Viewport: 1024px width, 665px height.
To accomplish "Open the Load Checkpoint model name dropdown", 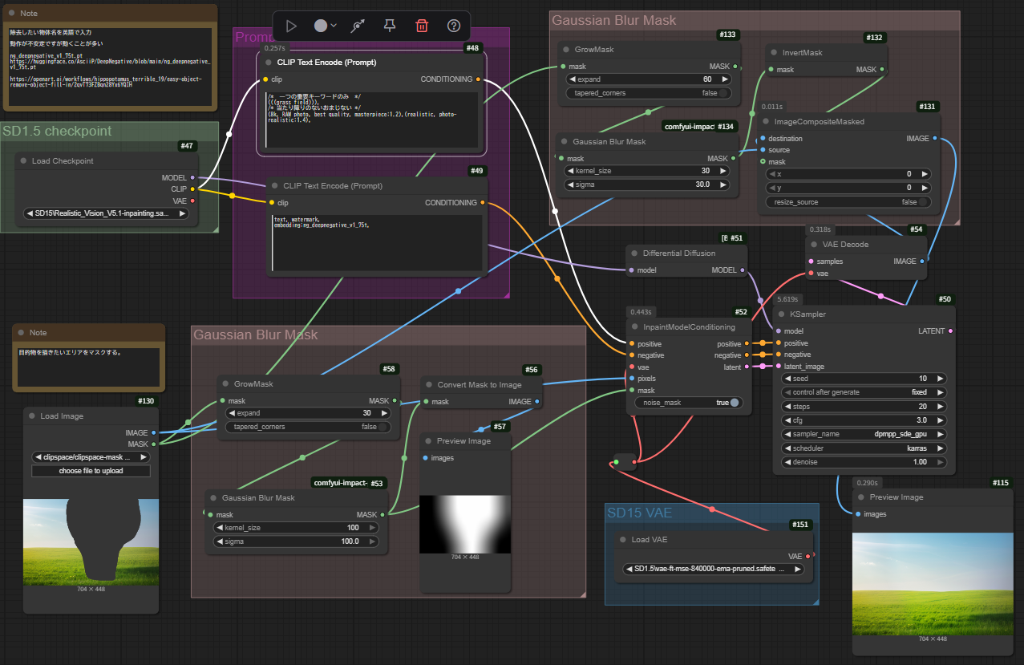I will [106, 214].
